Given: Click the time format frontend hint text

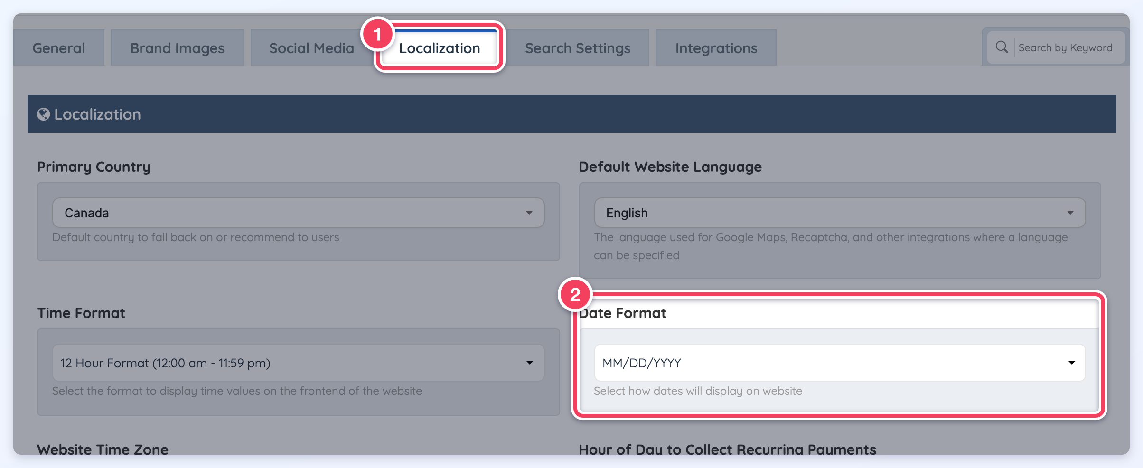Looking at the screenshot, I should (x=237, y=391).
